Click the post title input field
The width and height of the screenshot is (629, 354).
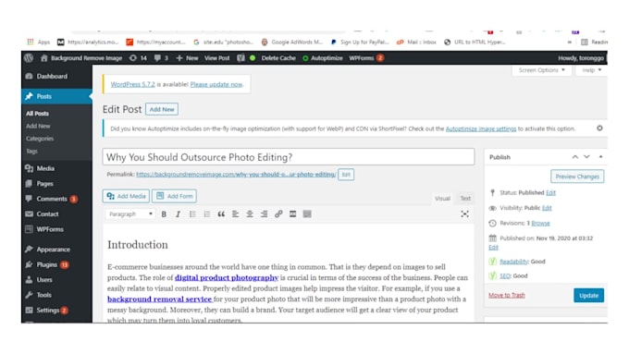[x=289, y=157]
